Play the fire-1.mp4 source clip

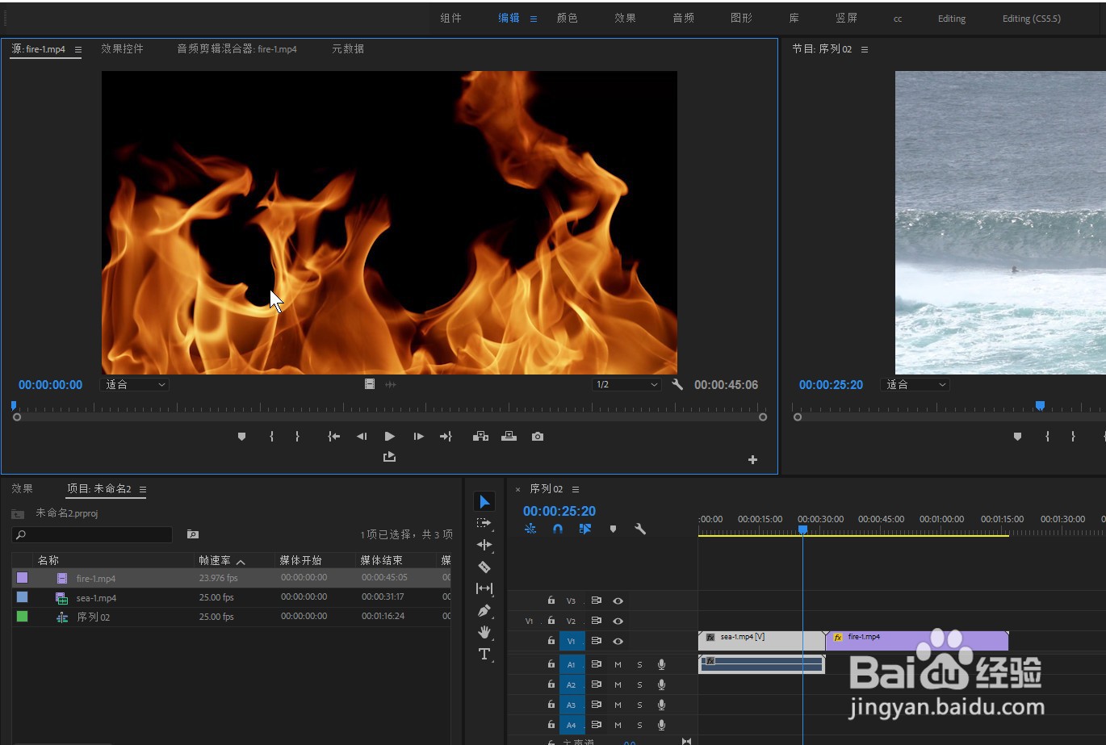click(390, 437)
